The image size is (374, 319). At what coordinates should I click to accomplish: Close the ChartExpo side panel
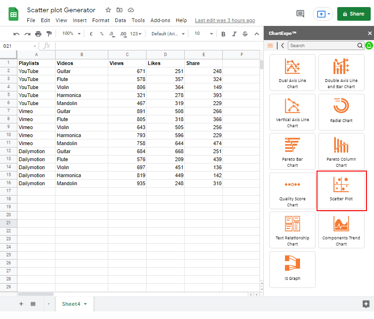(370, 33)
